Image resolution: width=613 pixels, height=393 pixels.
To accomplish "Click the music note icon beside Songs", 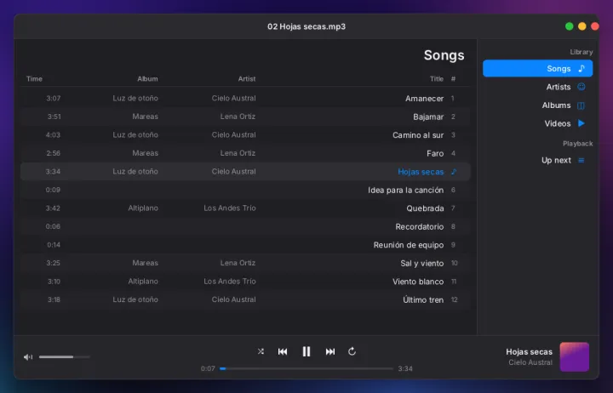I will pos(581,68).
